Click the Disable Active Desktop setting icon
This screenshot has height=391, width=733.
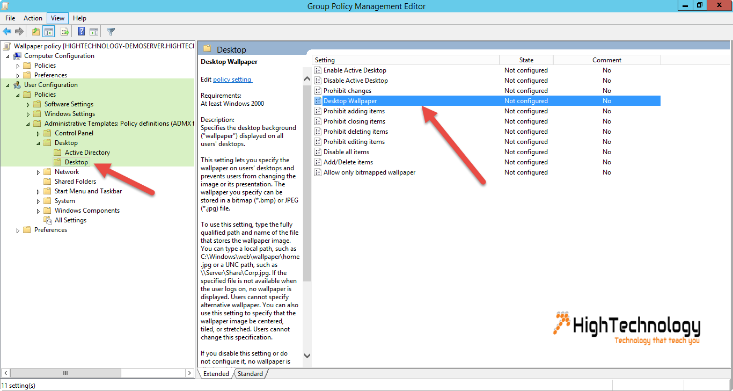click(x=318, y=81)
